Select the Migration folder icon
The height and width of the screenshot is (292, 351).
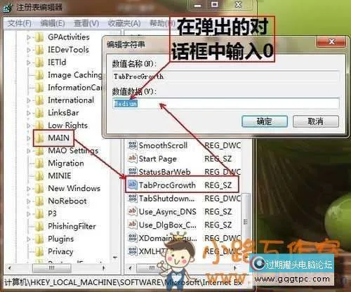tap(39, 164)
